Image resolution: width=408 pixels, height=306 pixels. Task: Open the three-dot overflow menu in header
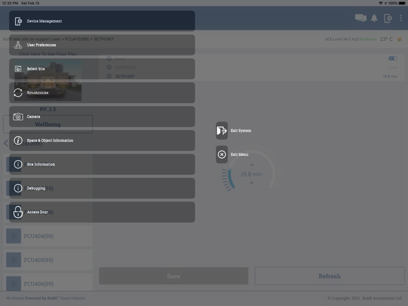[400, 18]
